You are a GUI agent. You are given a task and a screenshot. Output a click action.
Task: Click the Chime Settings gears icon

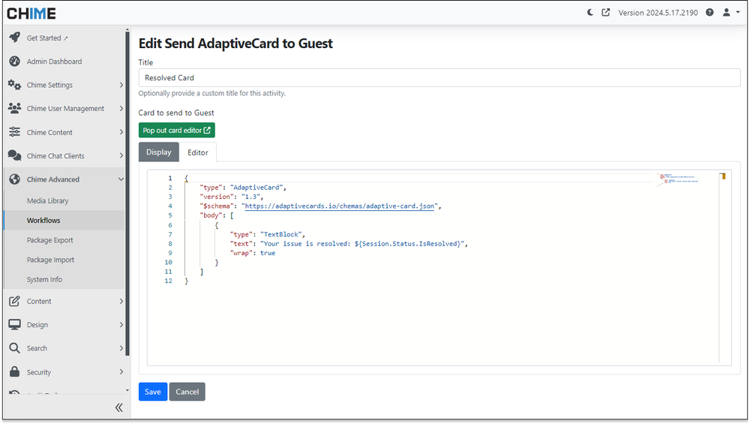(x=15, y=85)
